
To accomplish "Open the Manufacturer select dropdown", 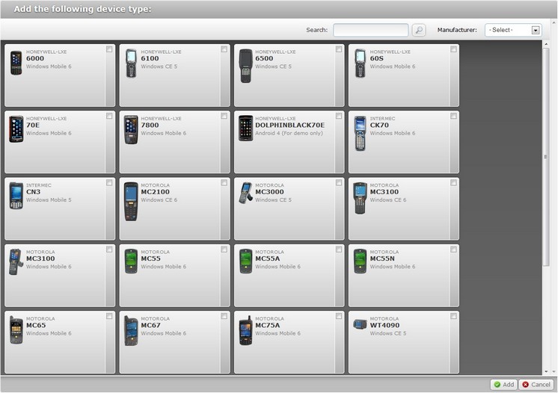I will point(513,30).
